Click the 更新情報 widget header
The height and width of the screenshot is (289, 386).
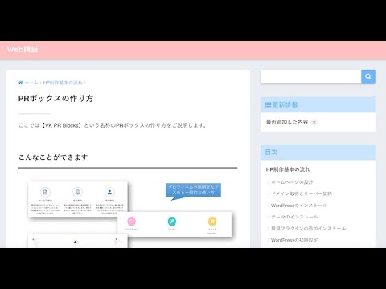click(x=318, y=104)
